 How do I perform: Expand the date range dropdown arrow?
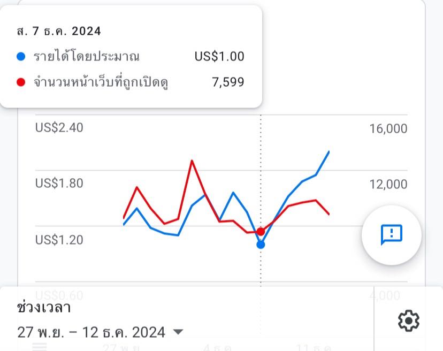(x=178, y=332)
